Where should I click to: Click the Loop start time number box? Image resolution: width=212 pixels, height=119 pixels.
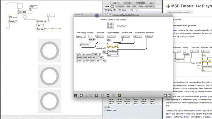125,36
